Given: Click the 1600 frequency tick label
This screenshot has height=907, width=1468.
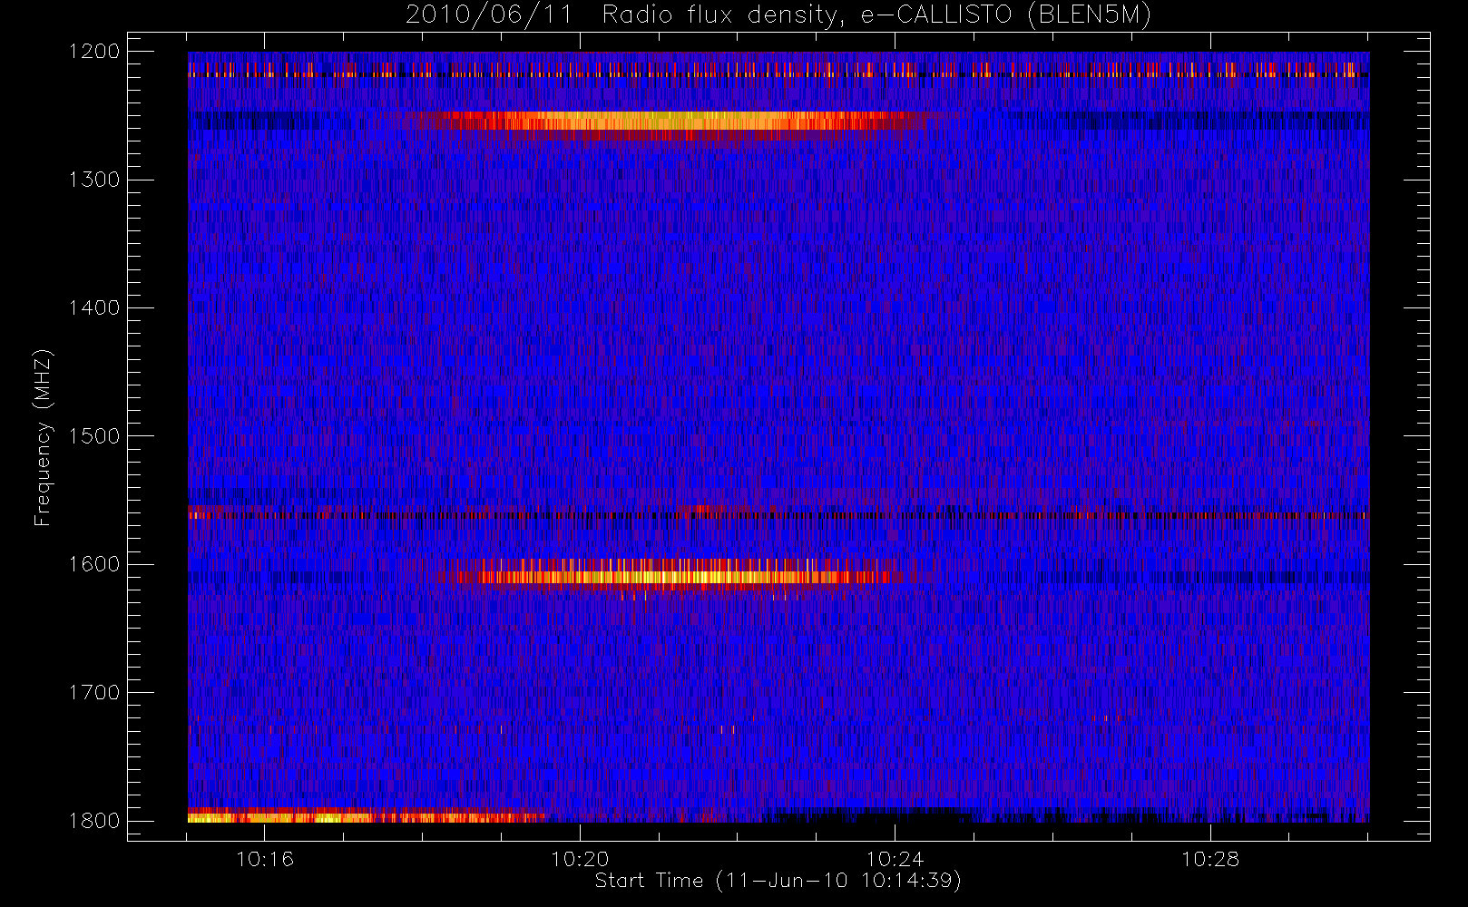Looking at the screenshot, I should click(94, 564).
